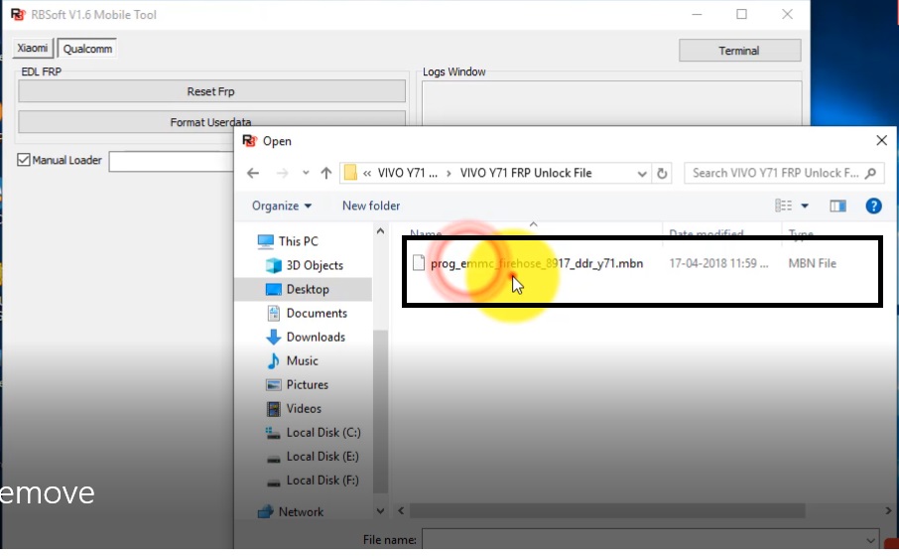Viewport: 899px width, 556px height.
Task: Click the Downloads blue arrow icon
Action: click(274, 338)
